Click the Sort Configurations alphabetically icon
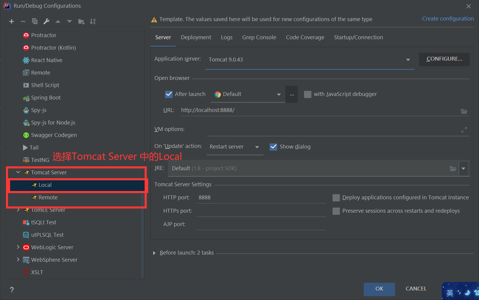This screenshot has height=300, width=479. (93, 21)
